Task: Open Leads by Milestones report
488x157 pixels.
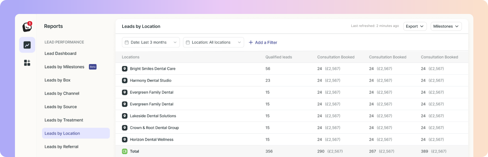Action: click(x=64, y=67)
